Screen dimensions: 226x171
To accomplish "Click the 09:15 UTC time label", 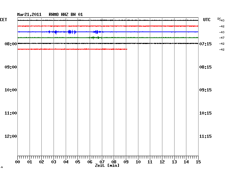I will point(205,90).
